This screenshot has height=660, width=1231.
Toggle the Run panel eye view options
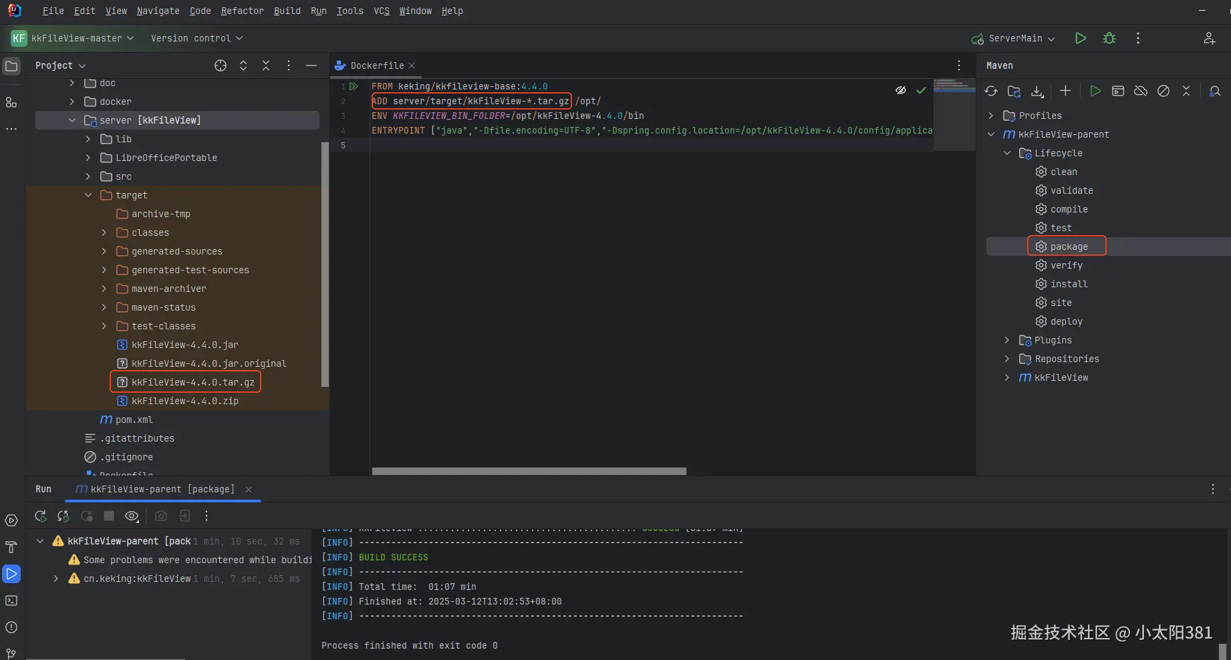pyautogui.click(x=132, y=516)
